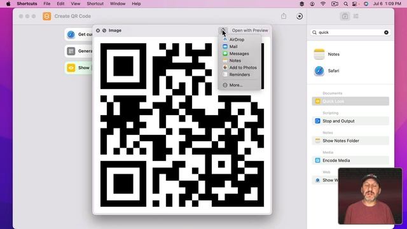
Task: Click the Siri menu bar icon
Action: [x=366, y=4]
